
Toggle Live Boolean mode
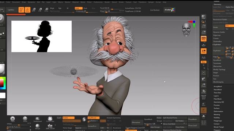pyautogui.click(x=155, y=10)
